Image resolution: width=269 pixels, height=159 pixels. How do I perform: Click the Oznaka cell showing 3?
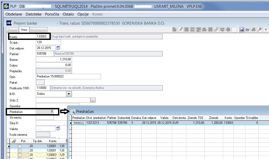click(136, 123)
